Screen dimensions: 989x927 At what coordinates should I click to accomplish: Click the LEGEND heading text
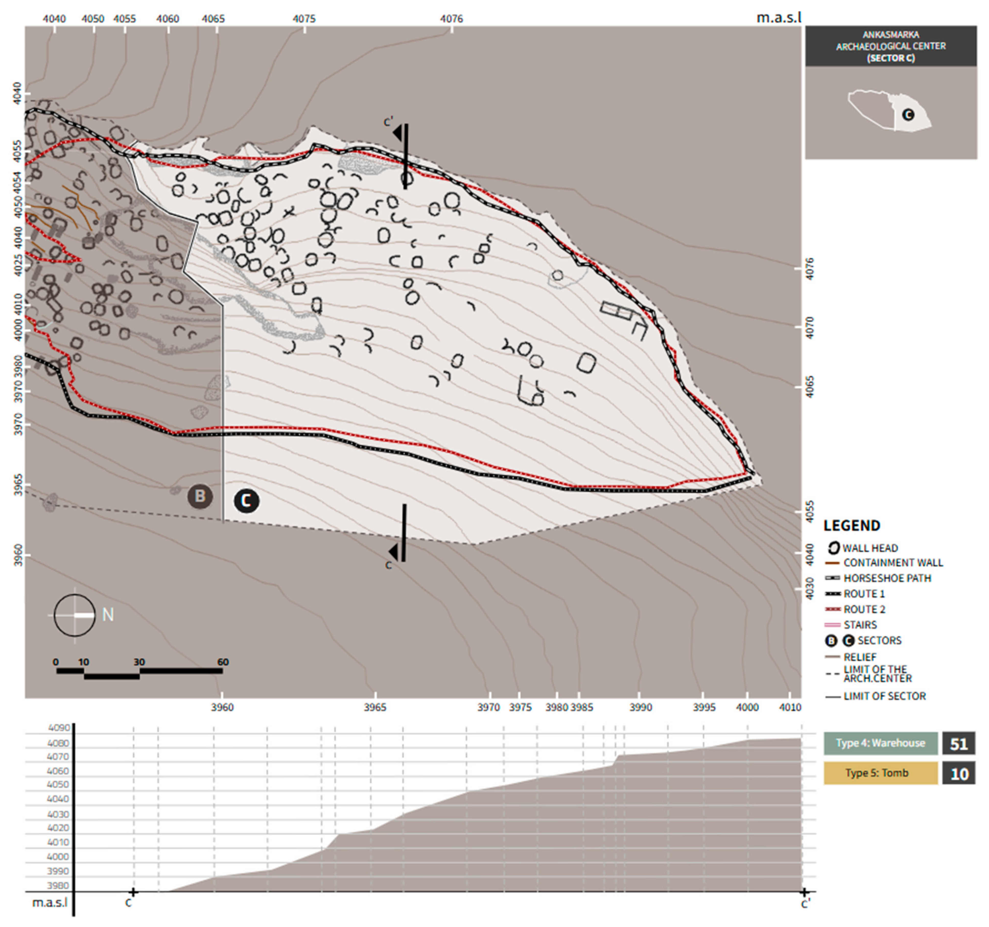852,525
